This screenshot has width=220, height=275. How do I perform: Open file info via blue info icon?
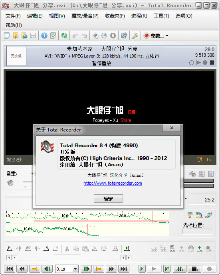(x=44, y=36)
